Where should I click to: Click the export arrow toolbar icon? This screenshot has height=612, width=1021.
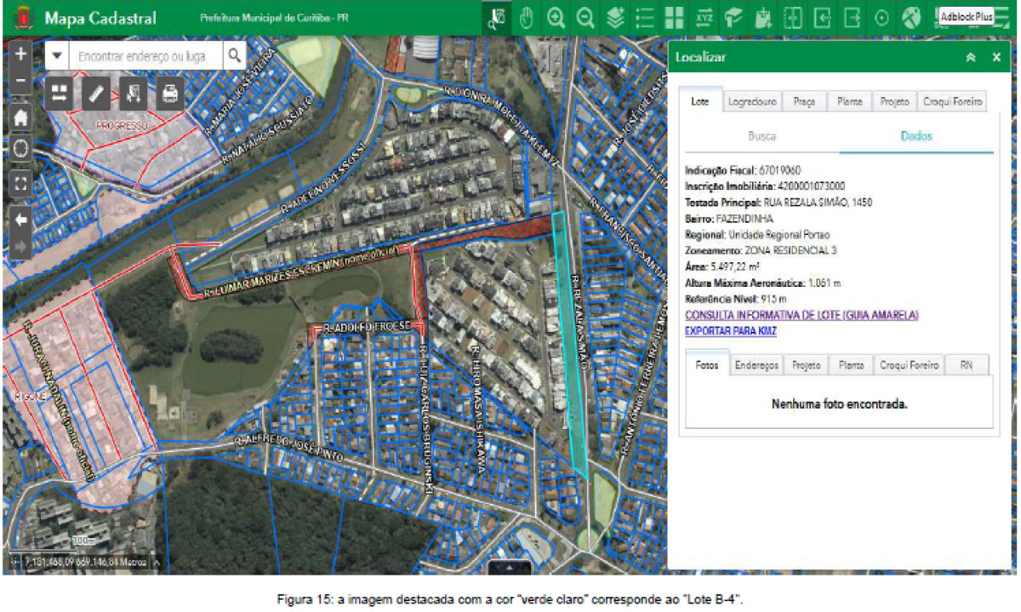click(x=852, y=18)
